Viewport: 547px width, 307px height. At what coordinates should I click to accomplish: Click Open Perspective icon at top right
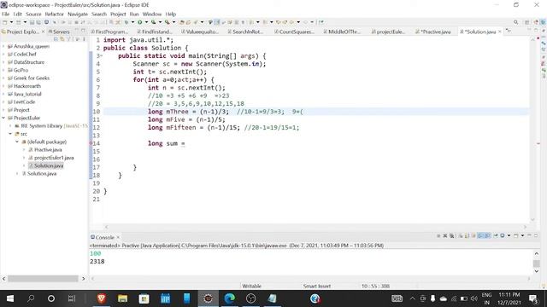(527, 22)
